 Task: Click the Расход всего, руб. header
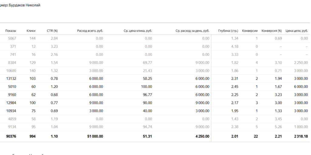pos(90,31)
